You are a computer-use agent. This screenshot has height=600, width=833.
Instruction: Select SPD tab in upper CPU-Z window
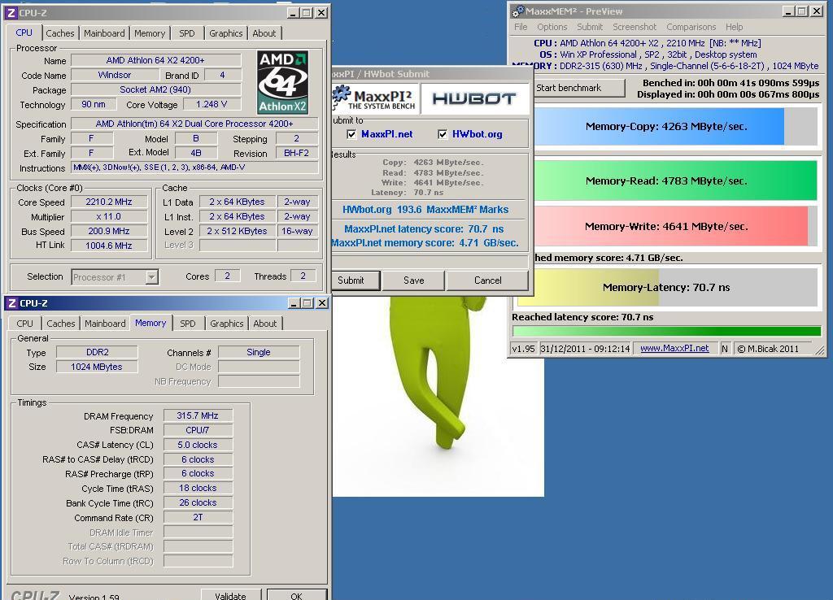click(187, 33)
